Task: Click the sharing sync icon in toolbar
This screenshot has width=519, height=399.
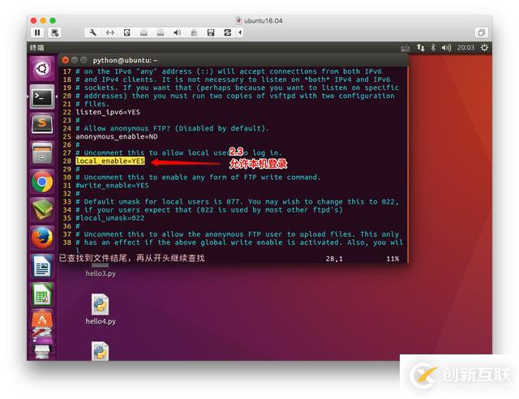Action: click(227, 32)
